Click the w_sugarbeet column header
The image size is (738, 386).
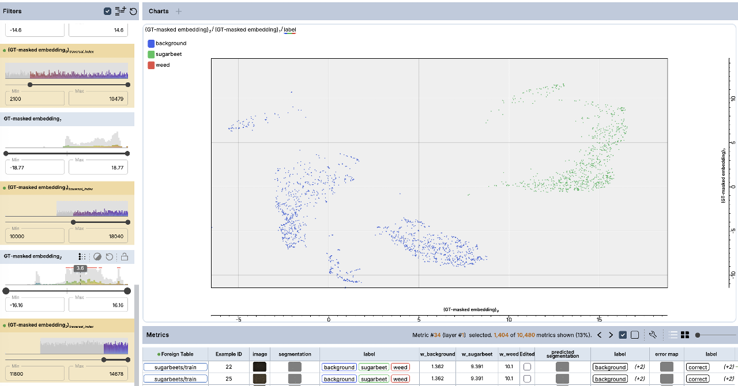476,354
